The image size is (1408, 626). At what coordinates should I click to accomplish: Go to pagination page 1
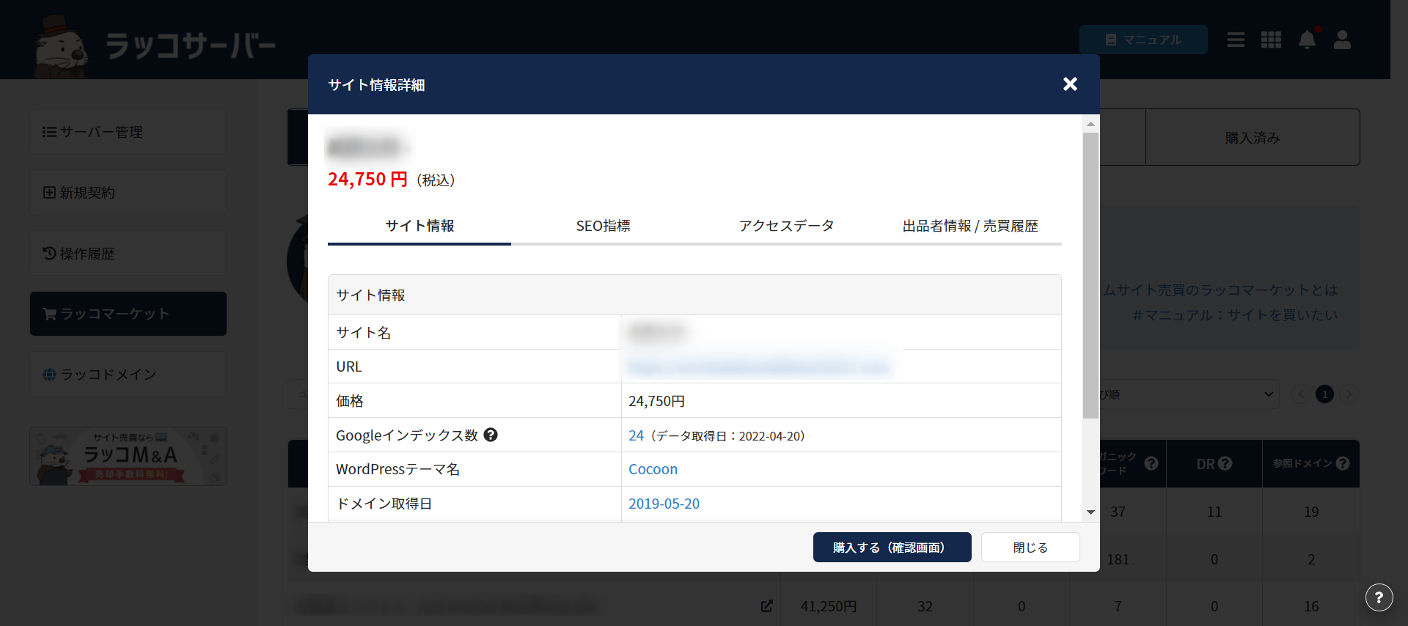[1324, 394]
